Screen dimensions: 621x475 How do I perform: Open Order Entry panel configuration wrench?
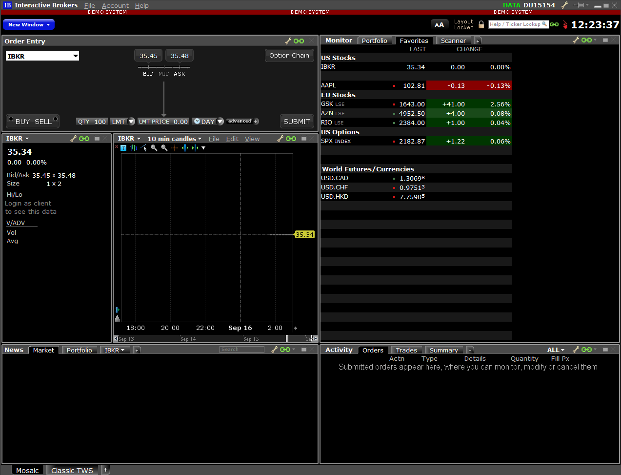[288, 41]
